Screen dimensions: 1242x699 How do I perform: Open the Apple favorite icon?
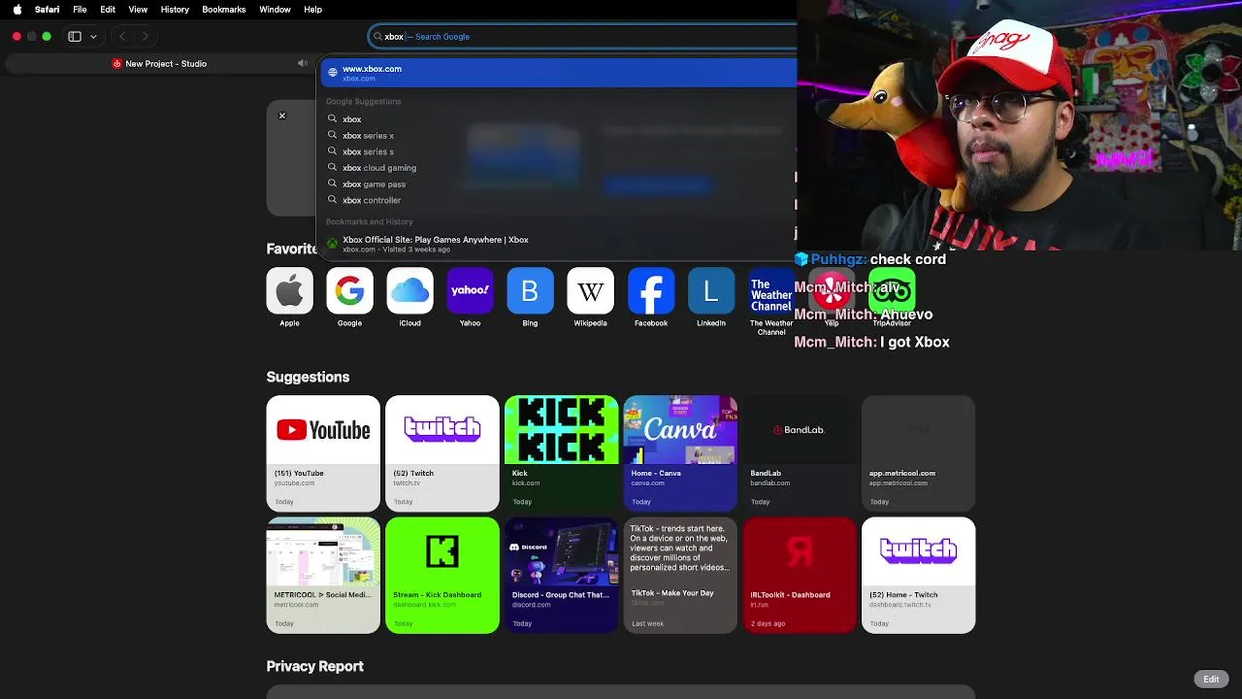(289, 290)
